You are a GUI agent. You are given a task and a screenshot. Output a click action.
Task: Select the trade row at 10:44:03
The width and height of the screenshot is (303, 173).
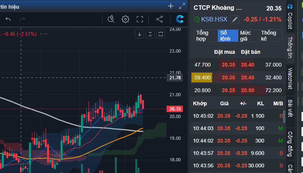coord(238,128)
